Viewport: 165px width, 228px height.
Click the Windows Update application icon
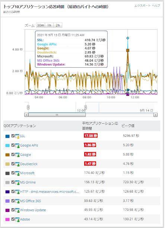[17, 210]
